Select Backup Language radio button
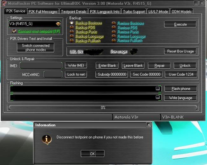 pyautogui.click(x=72, y=36)
